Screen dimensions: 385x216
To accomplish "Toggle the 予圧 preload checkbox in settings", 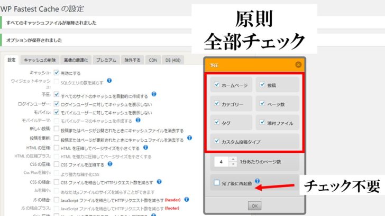I will [57, 94].
